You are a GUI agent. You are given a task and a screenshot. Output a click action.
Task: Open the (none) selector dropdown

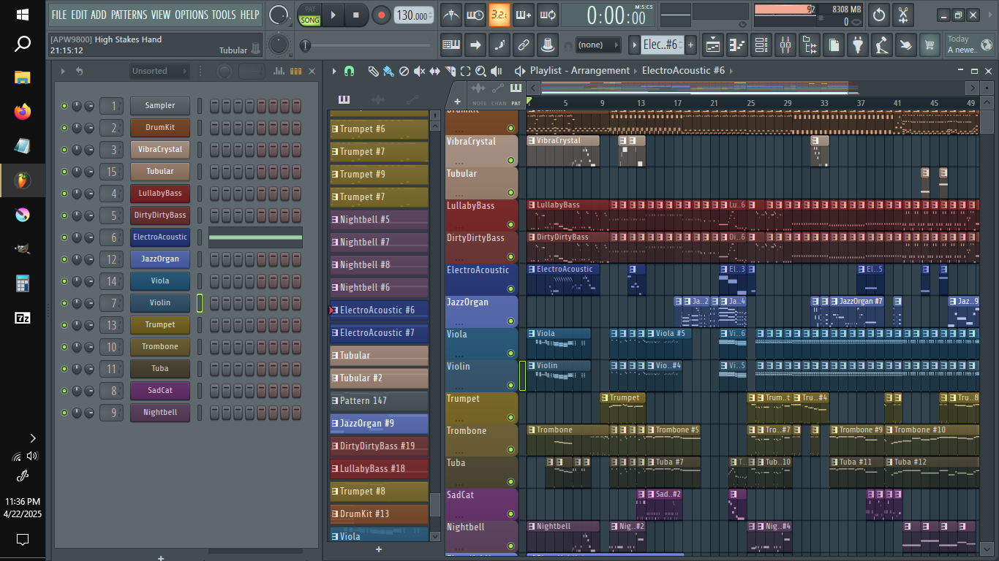click(x=597, y=45)
